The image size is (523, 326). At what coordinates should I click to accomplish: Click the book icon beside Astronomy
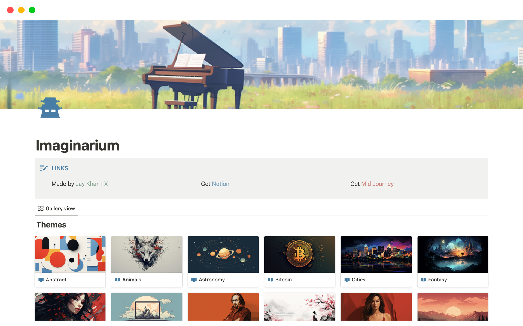194,280
